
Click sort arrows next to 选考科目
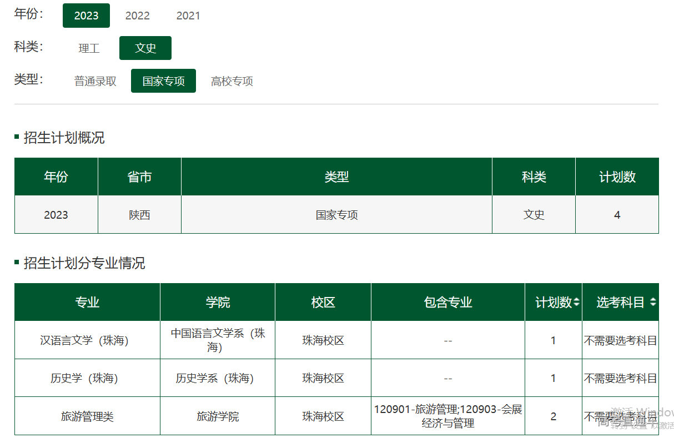tap(652, 303)
